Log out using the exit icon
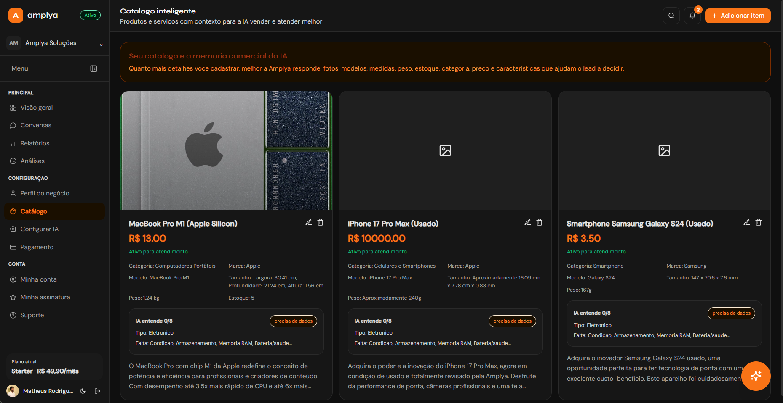 click(x=98, y=391)
